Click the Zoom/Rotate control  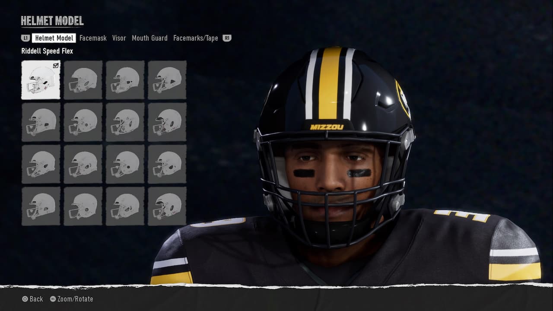(x=72, y=299)
